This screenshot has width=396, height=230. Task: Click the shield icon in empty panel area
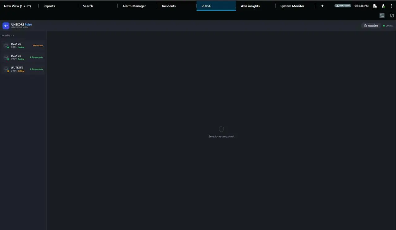click(221, 129)
